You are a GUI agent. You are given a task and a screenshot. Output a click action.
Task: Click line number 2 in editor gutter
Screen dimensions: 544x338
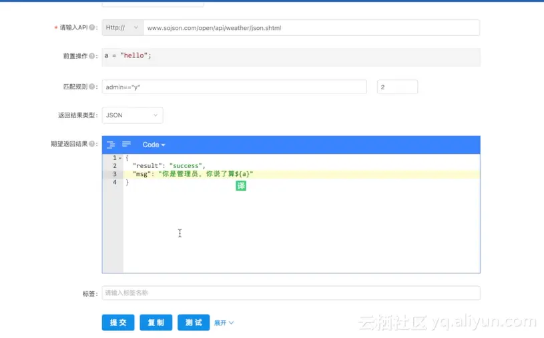point(115,166)
